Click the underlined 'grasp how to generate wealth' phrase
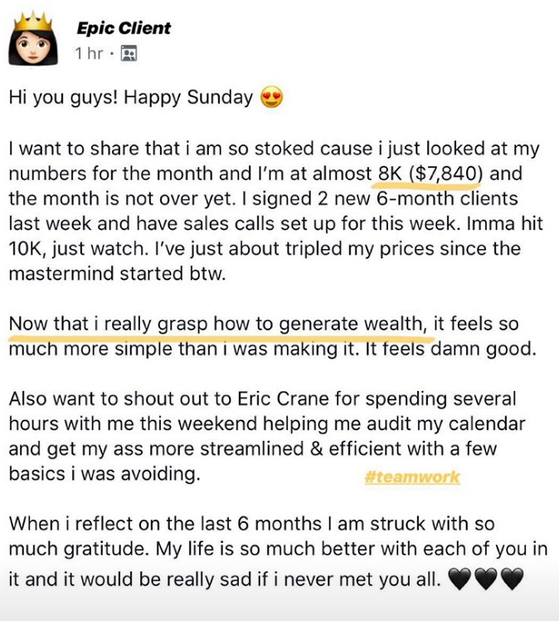 290,325
